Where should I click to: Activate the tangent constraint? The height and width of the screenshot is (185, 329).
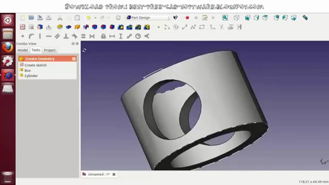pos(75,36)
